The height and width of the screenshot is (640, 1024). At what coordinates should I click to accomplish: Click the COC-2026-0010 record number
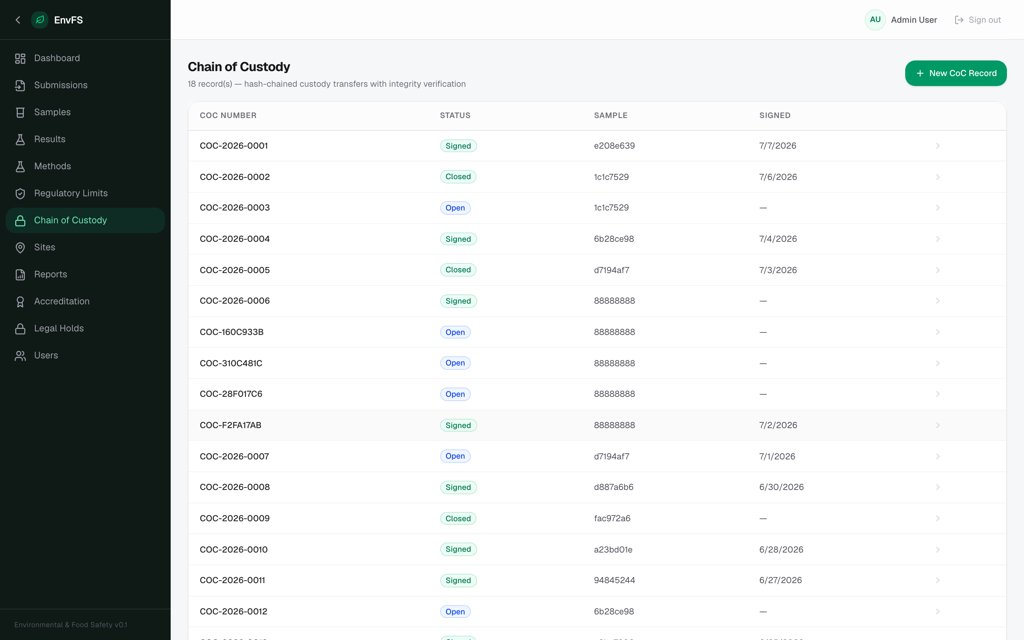click(234, 549)
